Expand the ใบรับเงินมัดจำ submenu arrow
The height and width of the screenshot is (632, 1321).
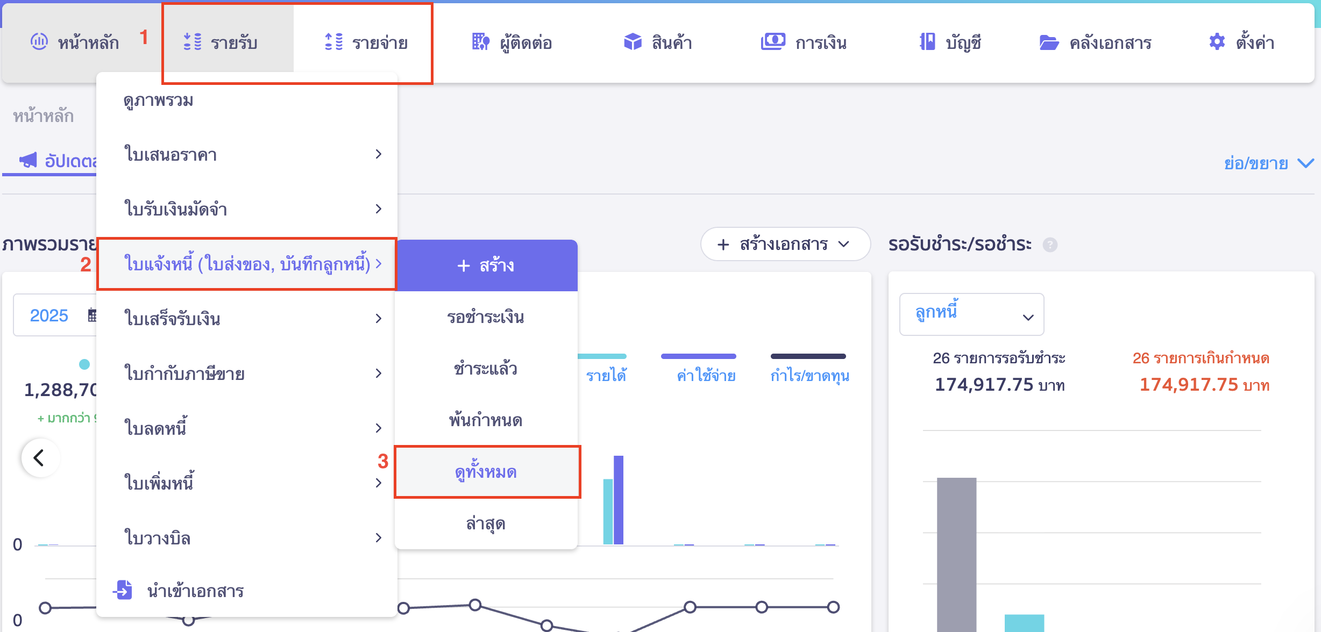pos(379,209)
